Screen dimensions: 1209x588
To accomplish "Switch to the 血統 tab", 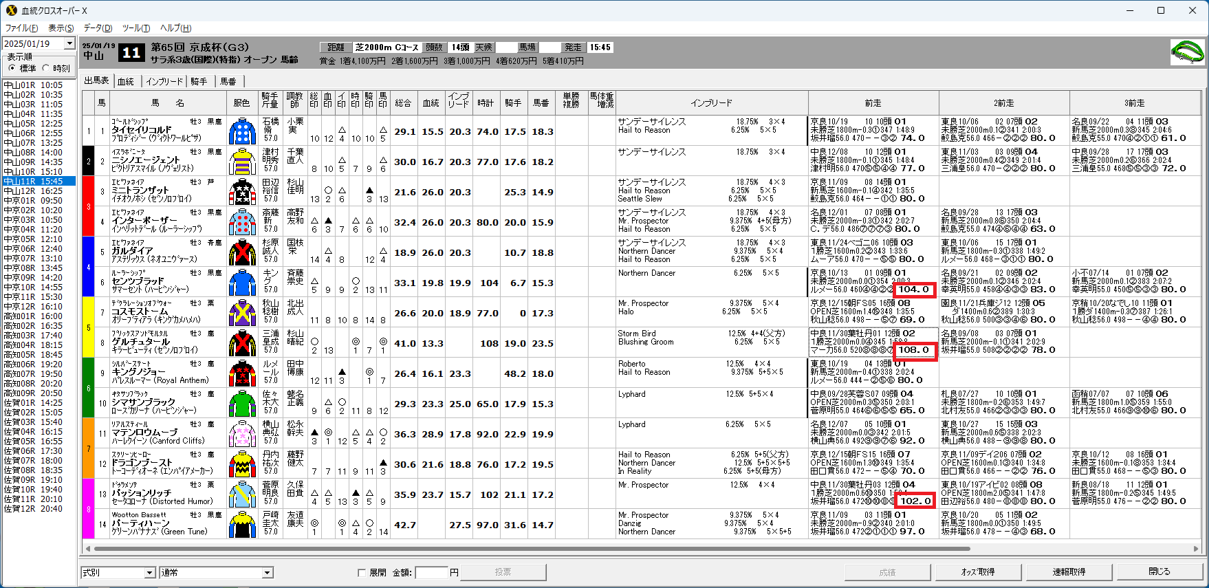I will point(126,81).
